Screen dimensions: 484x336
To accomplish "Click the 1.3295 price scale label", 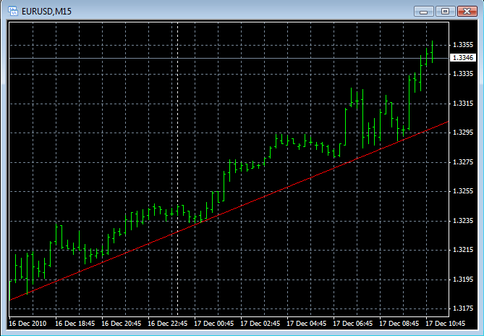I will point(463,133).
